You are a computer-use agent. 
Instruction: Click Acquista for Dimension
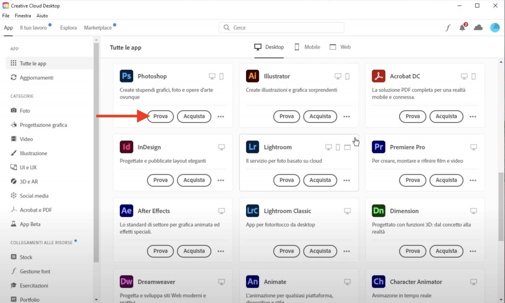tap(446, 251)
